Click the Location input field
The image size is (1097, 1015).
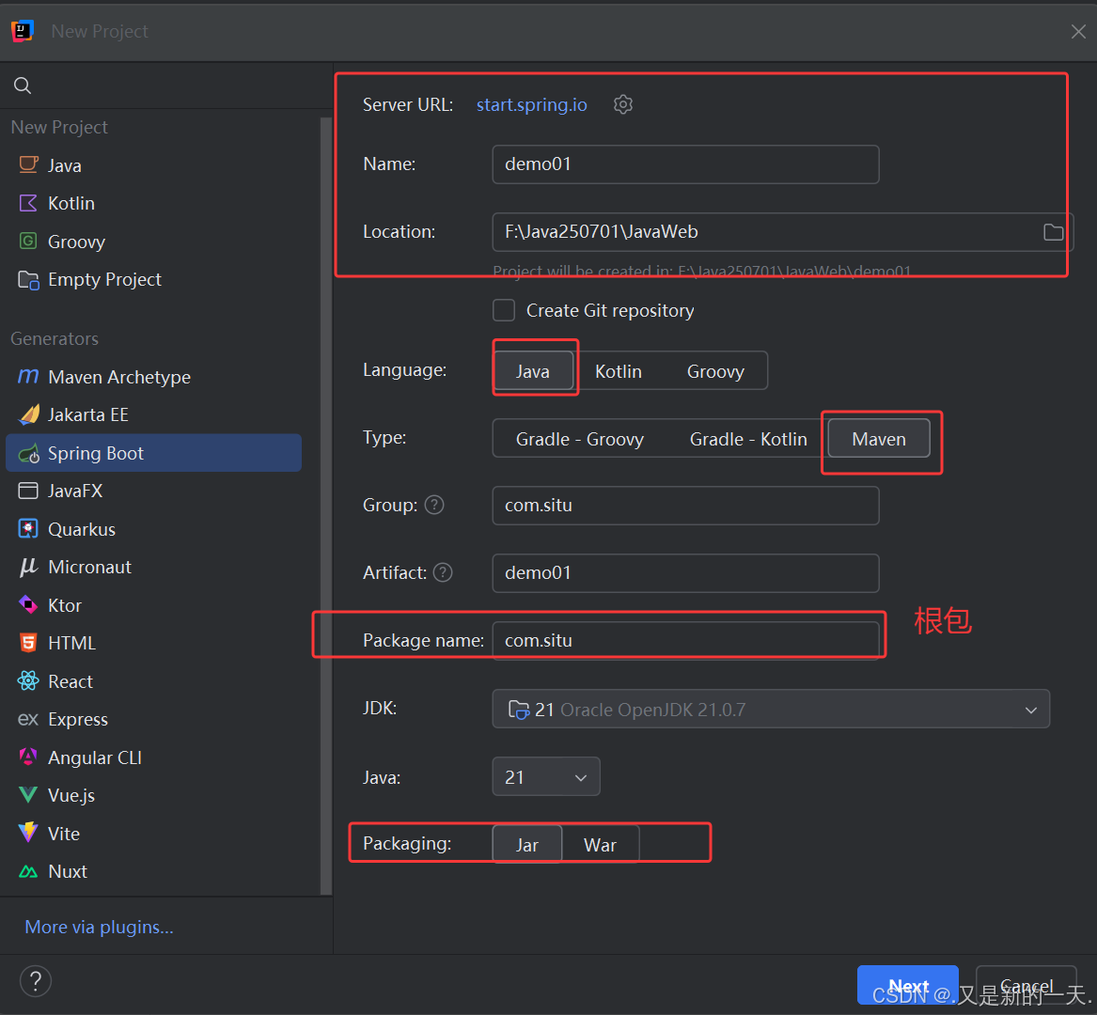pos(782,231)
